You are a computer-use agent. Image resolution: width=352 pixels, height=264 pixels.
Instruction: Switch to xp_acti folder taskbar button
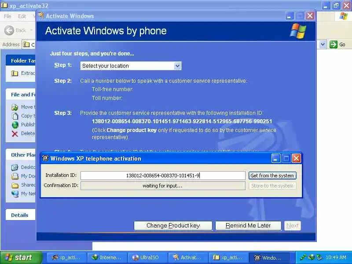(228, 257)
